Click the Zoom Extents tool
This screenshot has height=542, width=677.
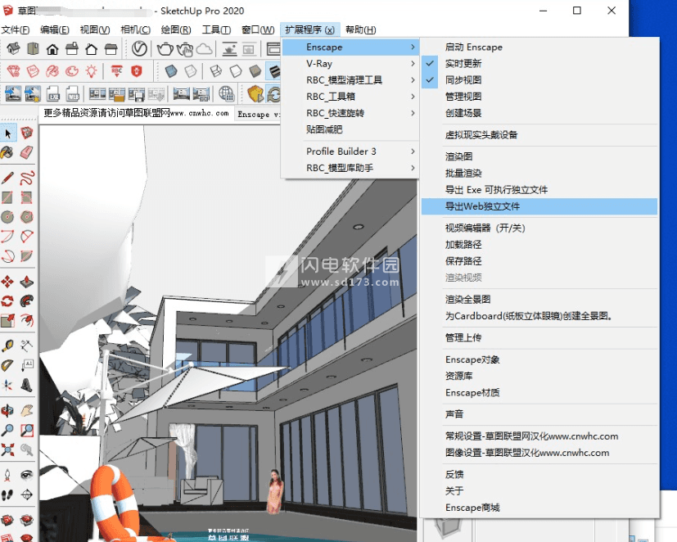(x=7, y=449)
